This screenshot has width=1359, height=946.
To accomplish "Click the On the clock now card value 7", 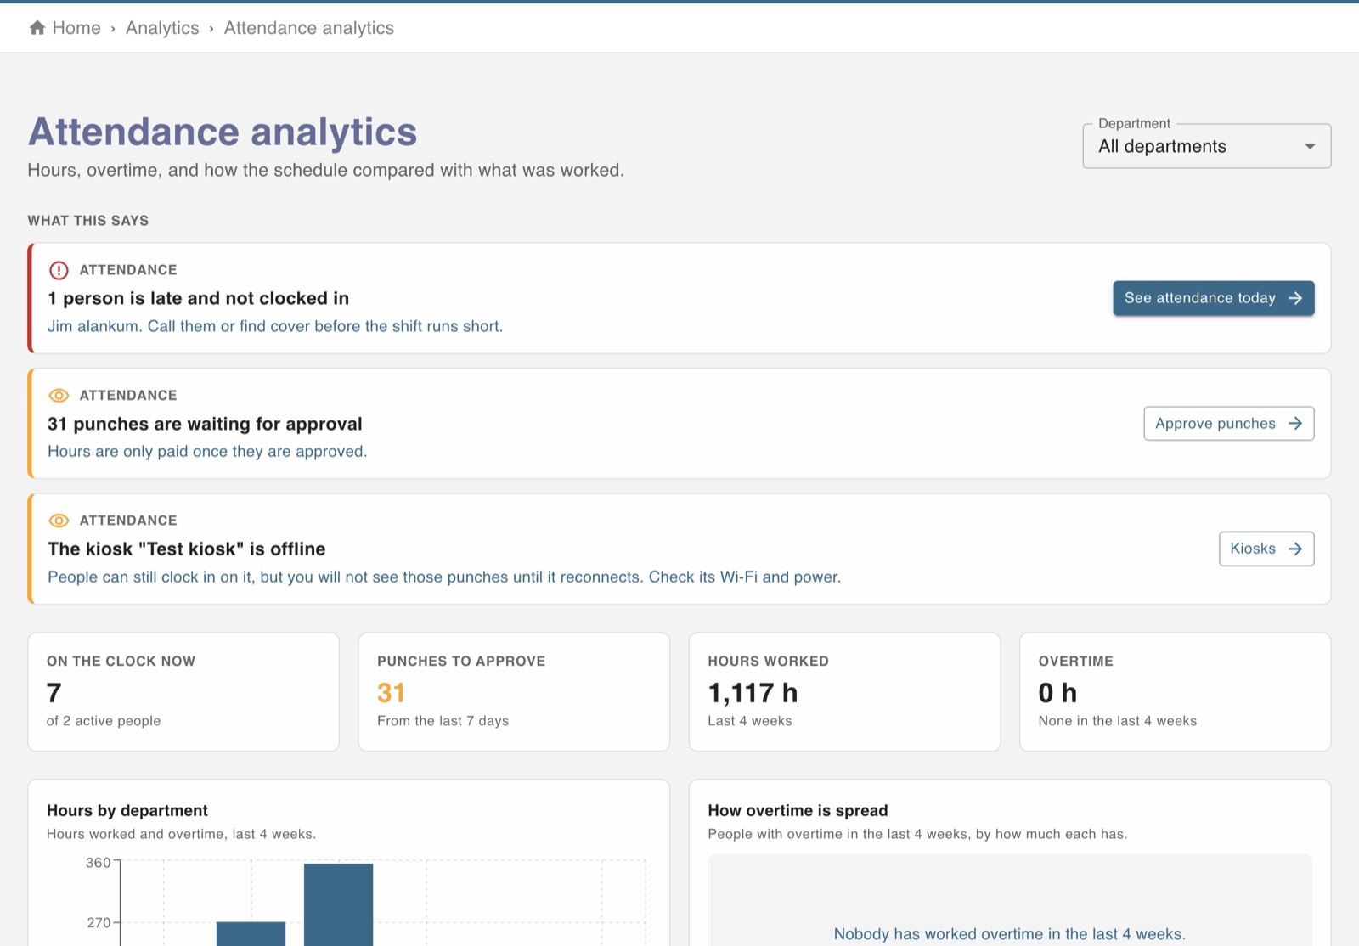I will [54, 693].
